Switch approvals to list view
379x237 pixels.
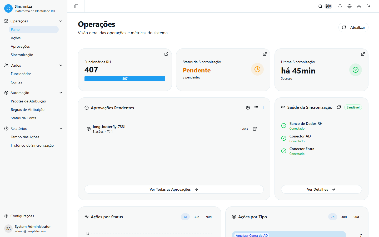(x=256, y=108)
